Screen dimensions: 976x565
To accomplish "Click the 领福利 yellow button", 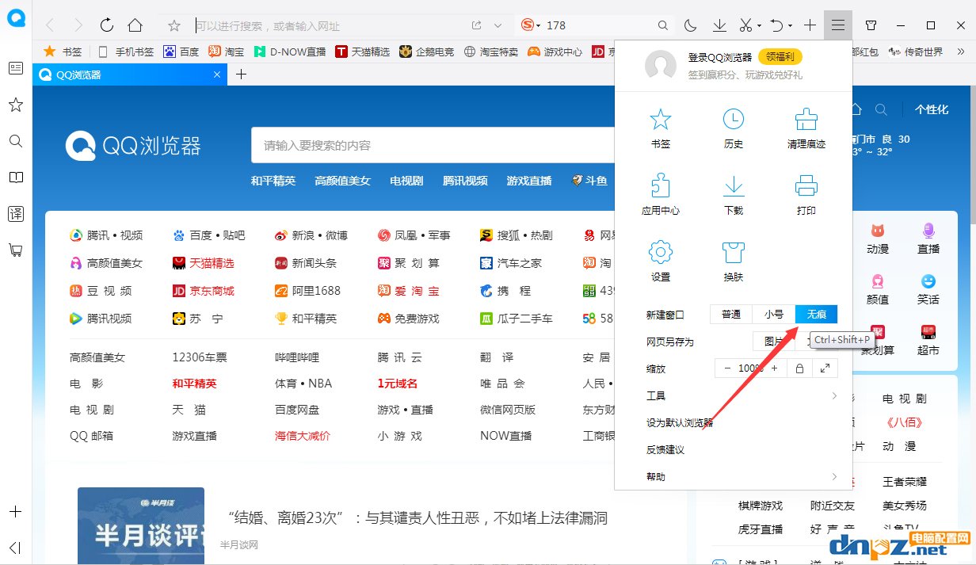I will tap(780, 57).
